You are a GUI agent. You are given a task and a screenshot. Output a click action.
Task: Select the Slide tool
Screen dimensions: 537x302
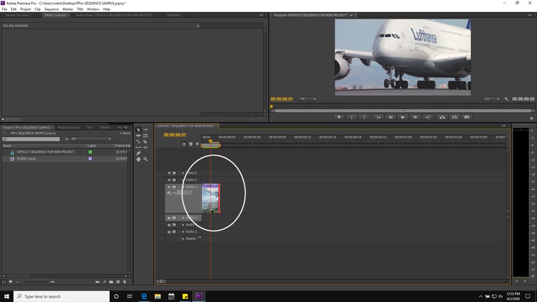tap(146, 147)
